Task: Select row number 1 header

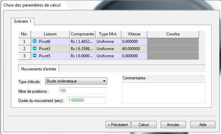Action: click(24, 42)
